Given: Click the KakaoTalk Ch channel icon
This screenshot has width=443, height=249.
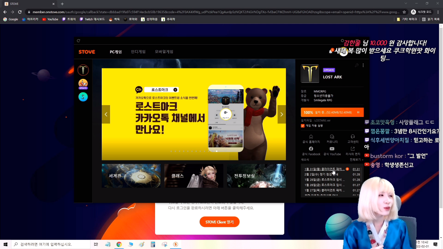Looking at the screenshot, I should 139,90.
